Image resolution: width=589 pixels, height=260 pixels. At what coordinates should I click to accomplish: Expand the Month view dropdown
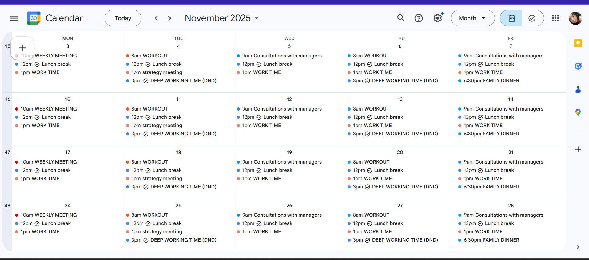tap(472, 18)
